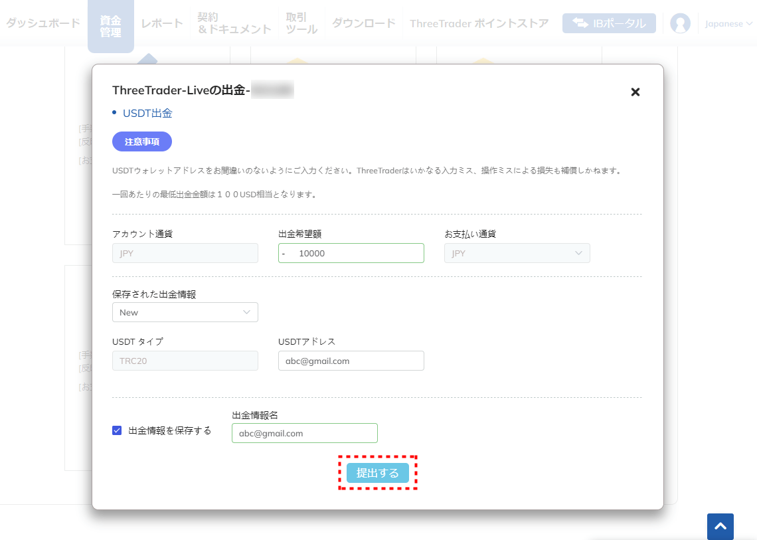Open the Japanese language selector

(728, 23)
